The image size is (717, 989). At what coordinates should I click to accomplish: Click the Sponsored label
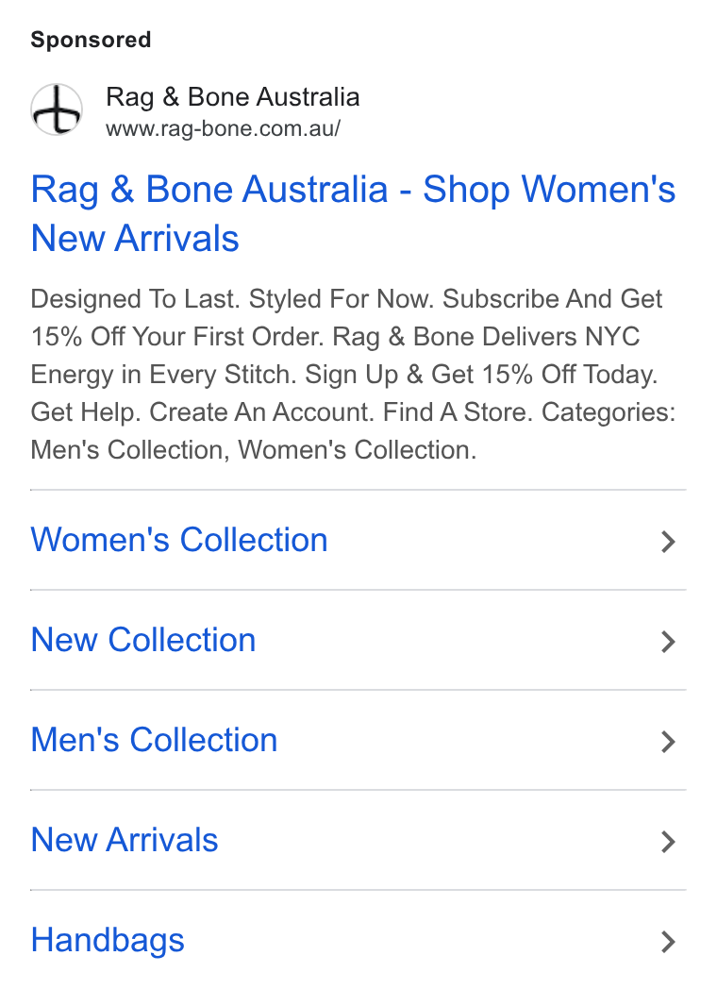coord(91,40)
